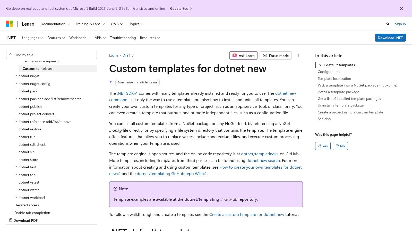Click the filter icon in the Find by title box
The width and height of the screenshot is (412, 231).
(11, 55)
